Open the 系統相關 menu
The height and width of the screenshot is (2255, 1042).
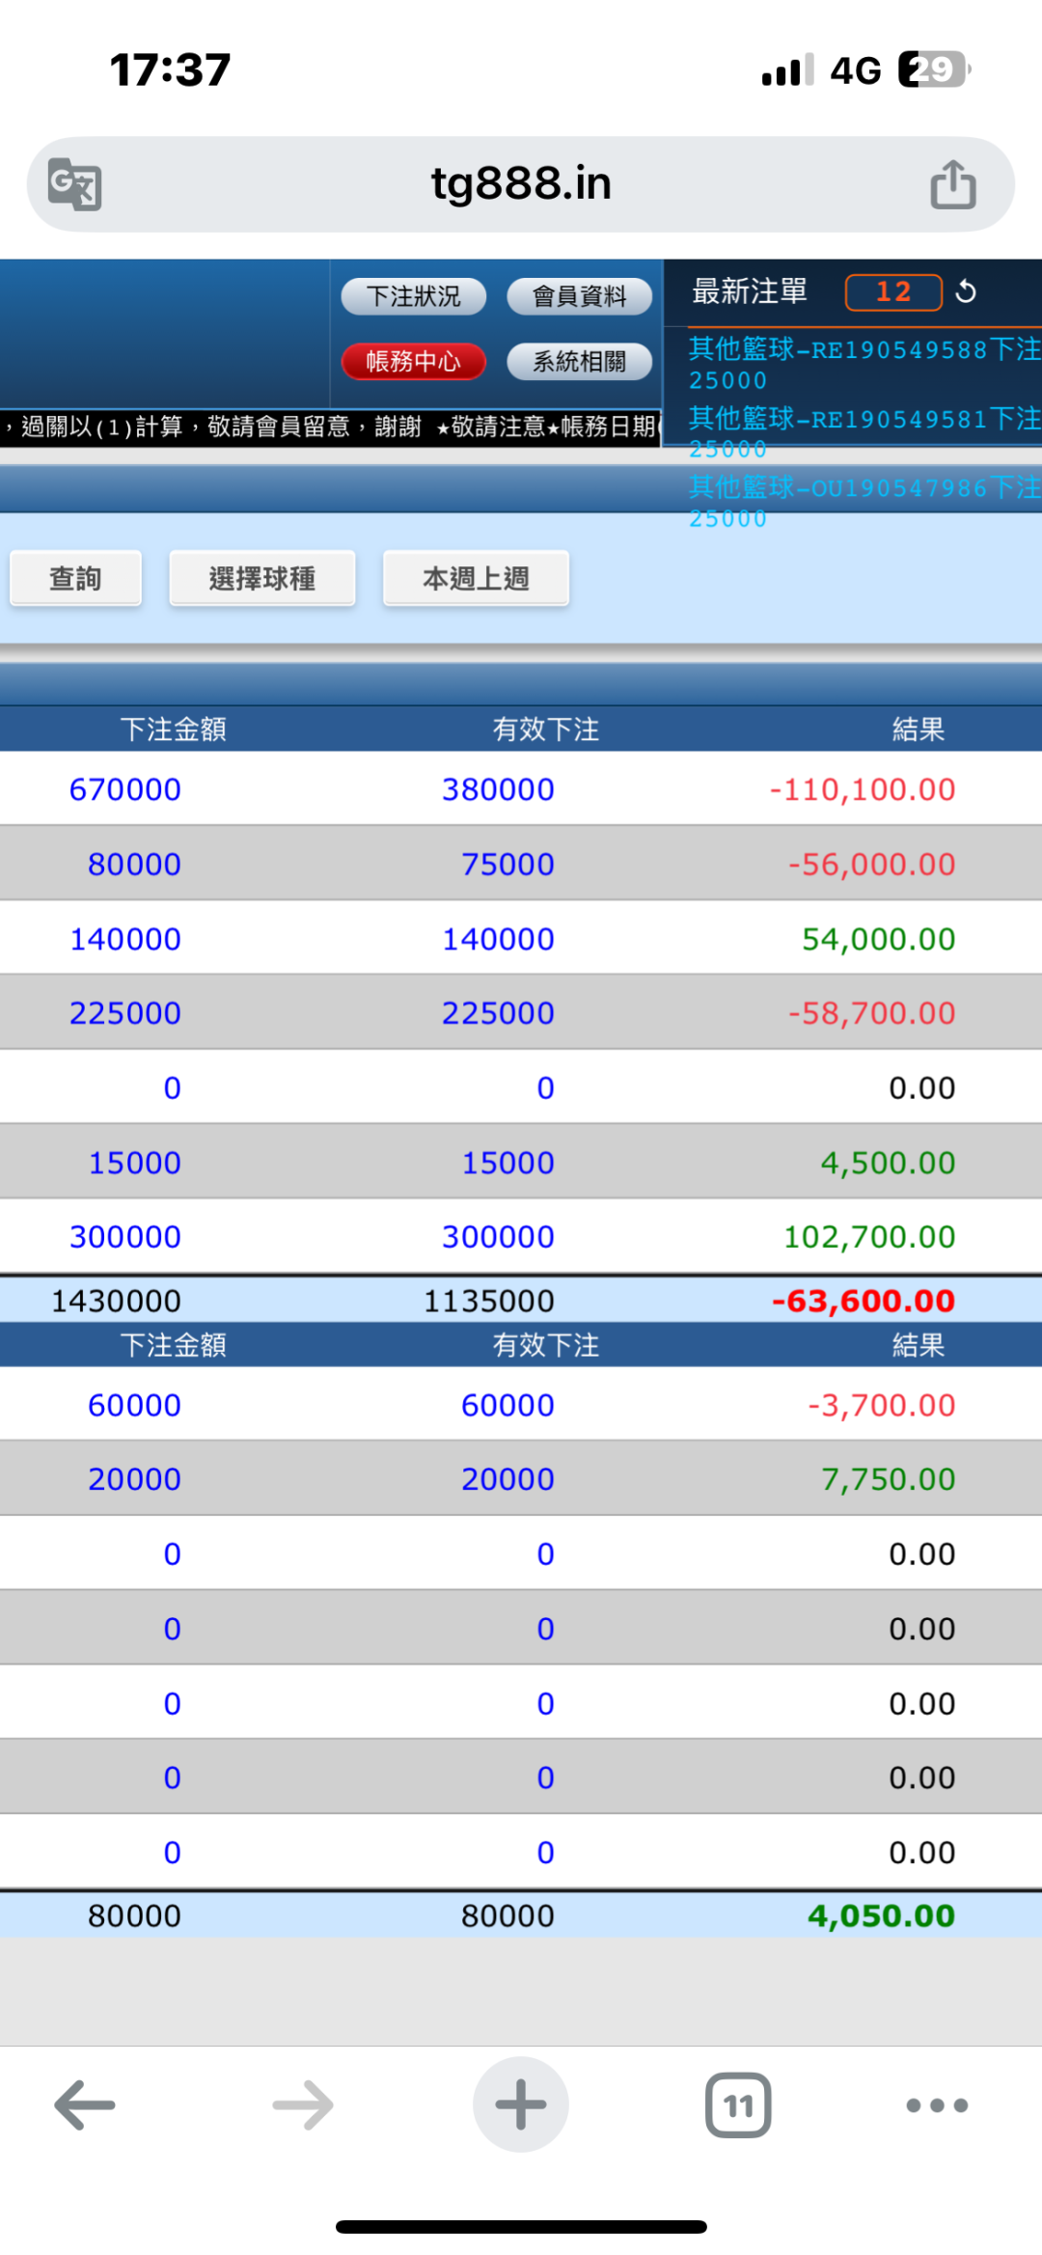click(579, 362)
